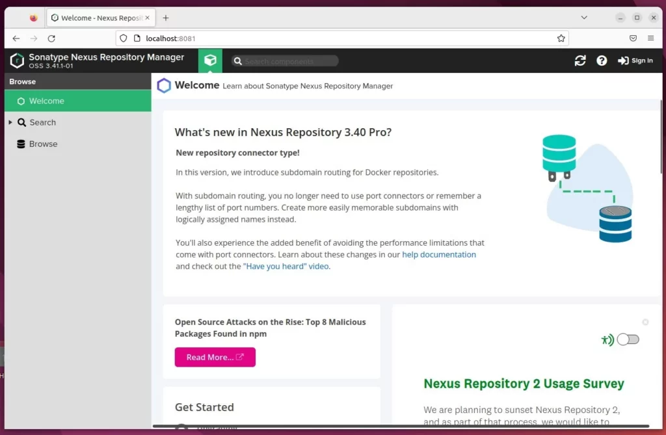Viewport: 666px width, 435px height.
Task: Open the Help question mark menu
Action: 602,60
